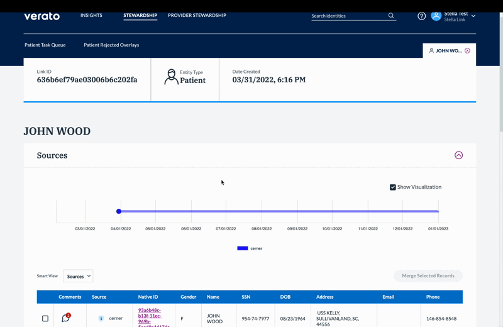Open the help question mark icon
Screen dimensions: 503x327
422,16
